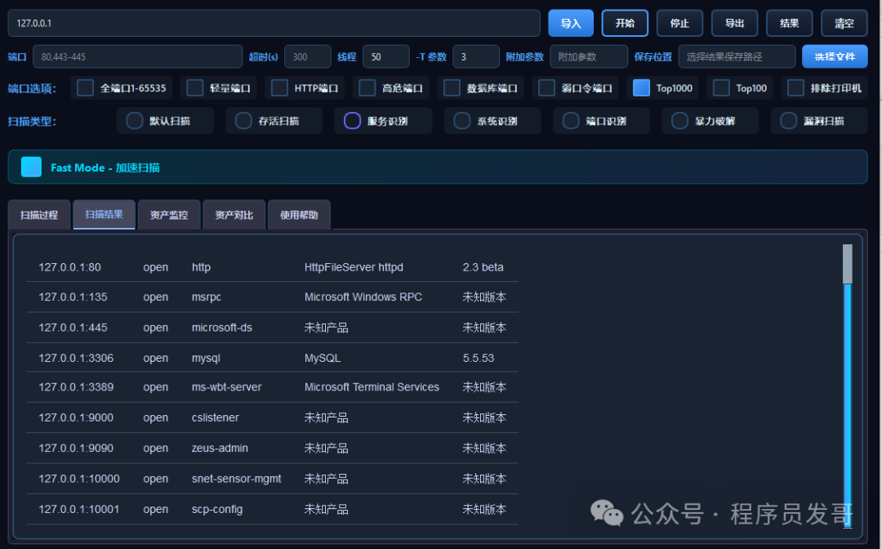Image resolution: width=882 pixels, height=549 pixels.
Task: Click the 停止 button to stop scanning
Action: click(x=679, y=23)
